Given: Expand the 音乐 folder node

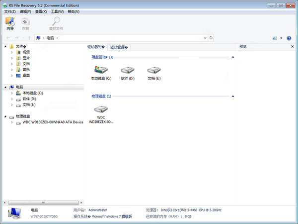Looking at the screenshot, I should (12, 70).
